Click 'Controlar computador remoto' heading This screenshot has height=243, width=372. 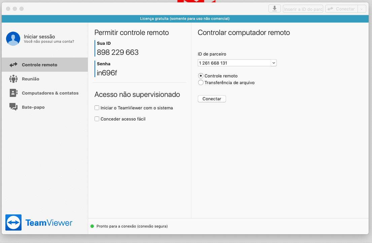[244, 33]
